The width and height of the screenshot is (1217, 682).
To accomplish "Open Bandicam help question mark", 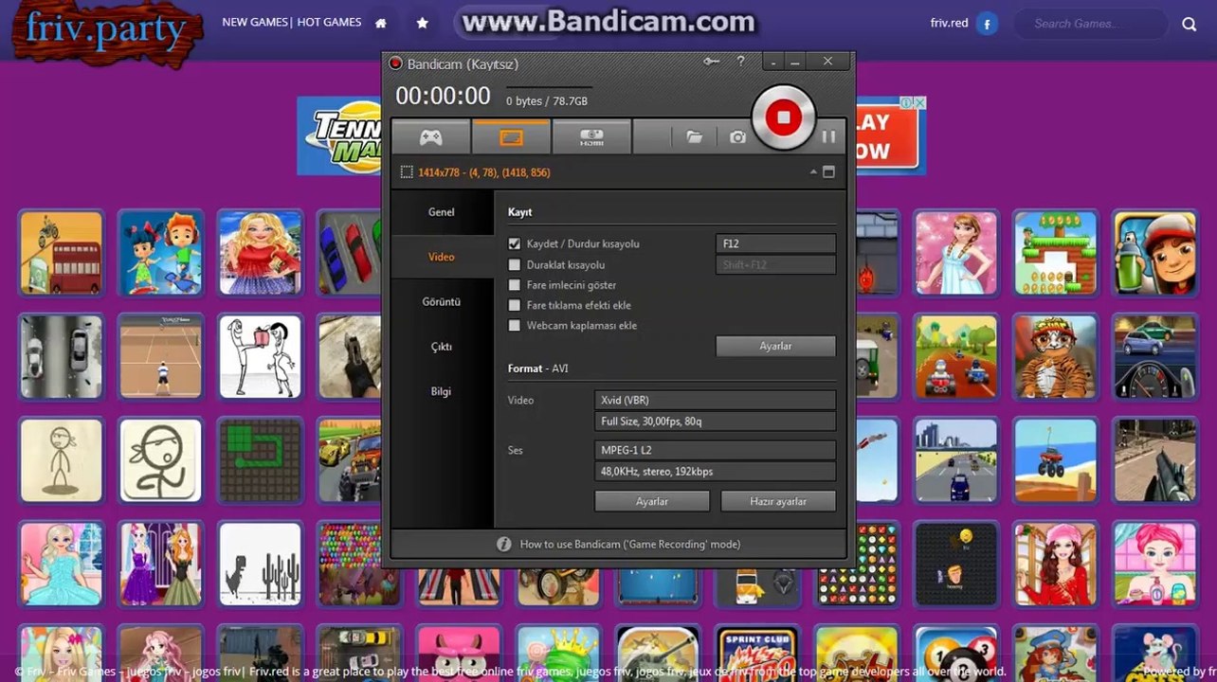I will pos(740,62).
